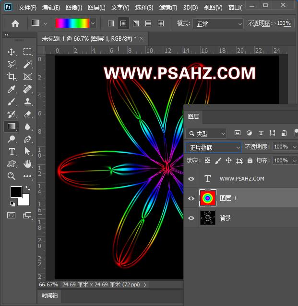Select the Frame tool
The height and width of the screenshot is (306, 298).
click(x=27, y=77)
